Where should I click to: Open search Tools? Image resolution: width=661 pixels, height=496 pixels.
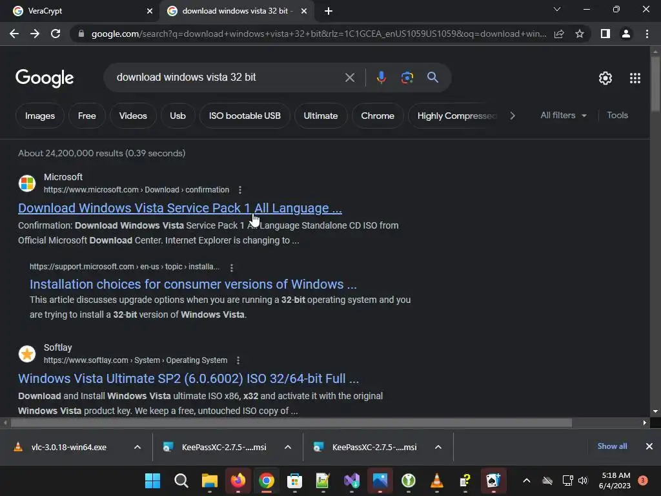pos(617,115)
